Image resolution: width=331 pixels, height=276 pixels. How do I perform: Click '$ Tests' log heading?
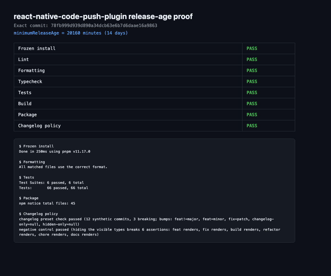click(x=26, y=177)
